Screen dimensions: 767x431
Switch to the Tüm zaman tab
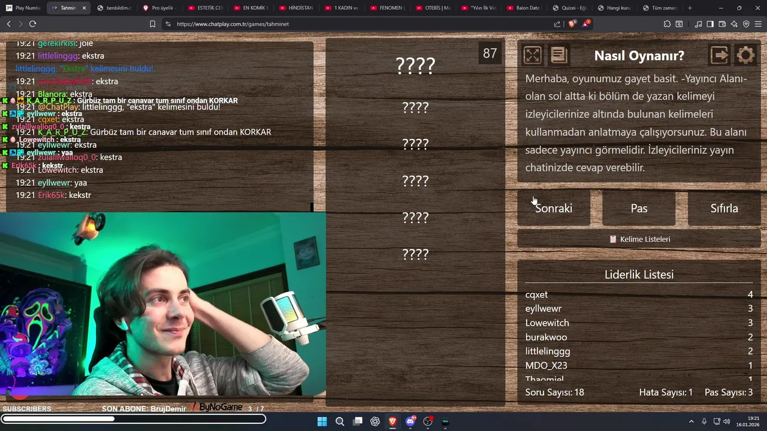tap(660, 8)
